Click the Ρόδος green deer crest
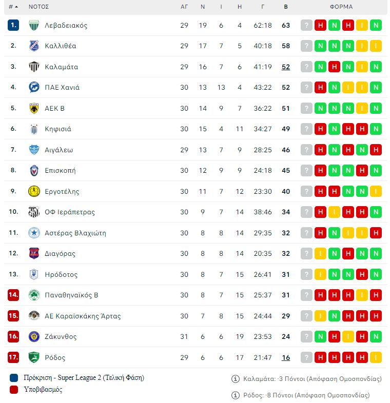 pos(34,357)
